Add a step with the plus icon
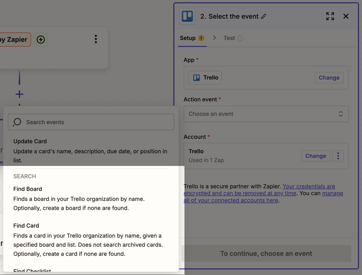Screen dimensions: 362x275 click(19, 94)
